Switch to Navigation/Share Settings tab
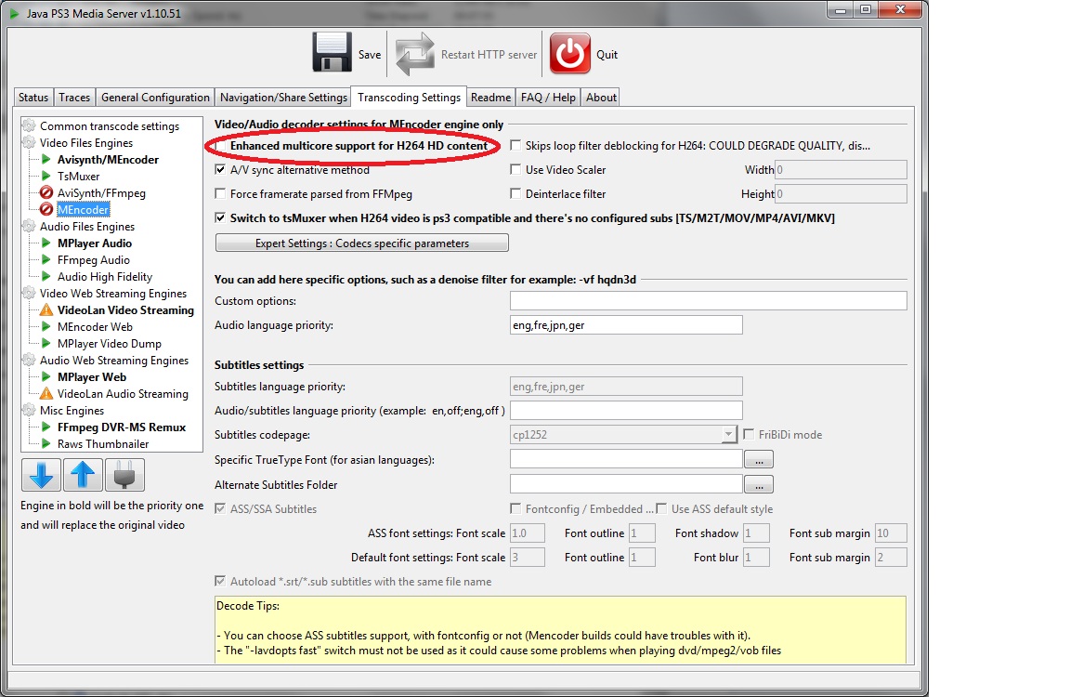 pyautogui.click(x=283, y=97)
